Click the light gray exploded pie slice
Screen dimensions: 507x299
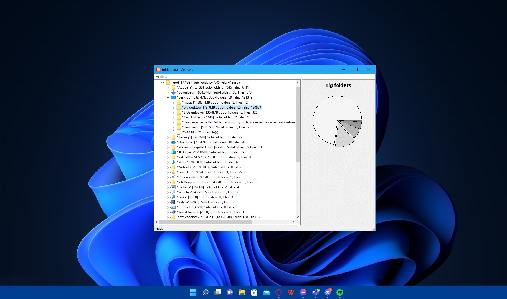pos(343,137)
